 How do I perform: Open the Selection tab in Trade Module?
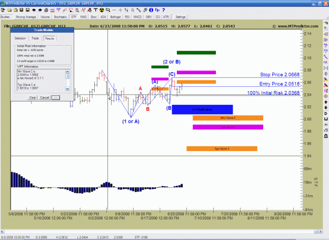20,38
